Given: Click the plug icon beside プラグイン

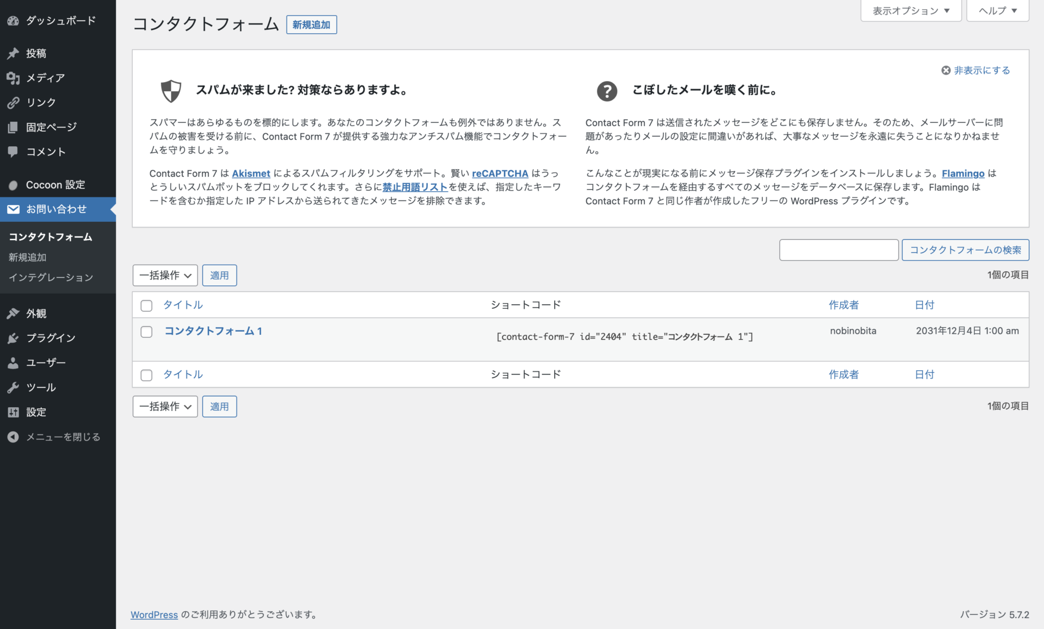Looking at the screenshot, I should [13, 338].
